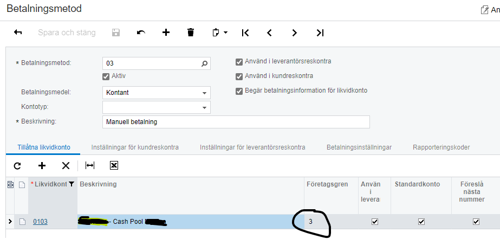
Task: Toggle Begär betalningsinformation för likvidkonto checkbox
Action: point(239,91)
